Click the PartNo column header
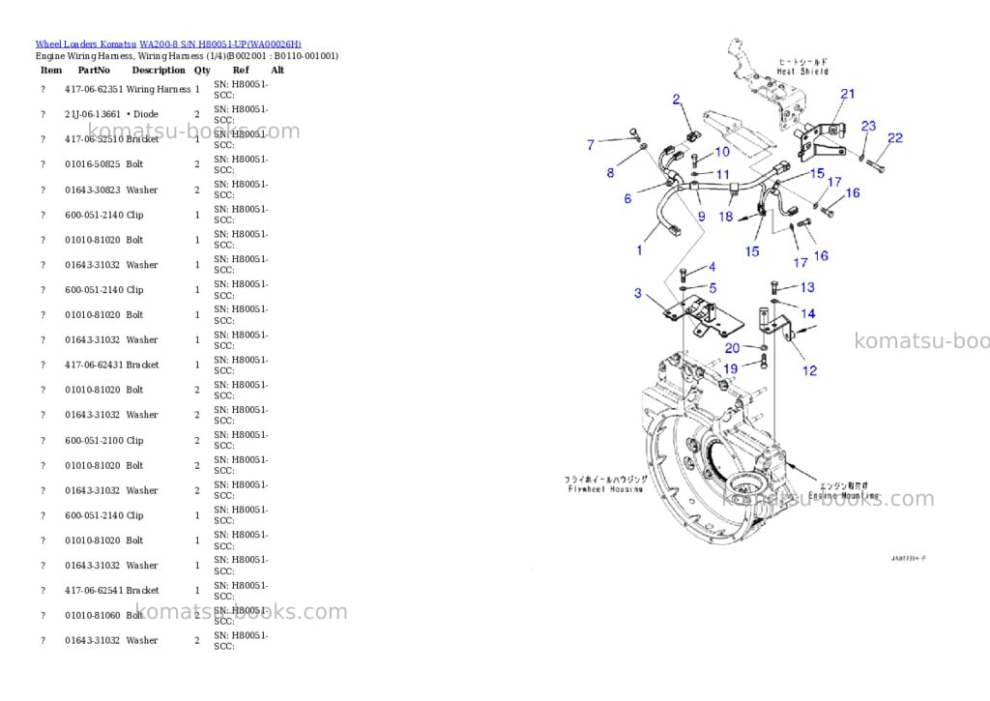The width and height of the screenshot is (990, 701). [94, 70]
